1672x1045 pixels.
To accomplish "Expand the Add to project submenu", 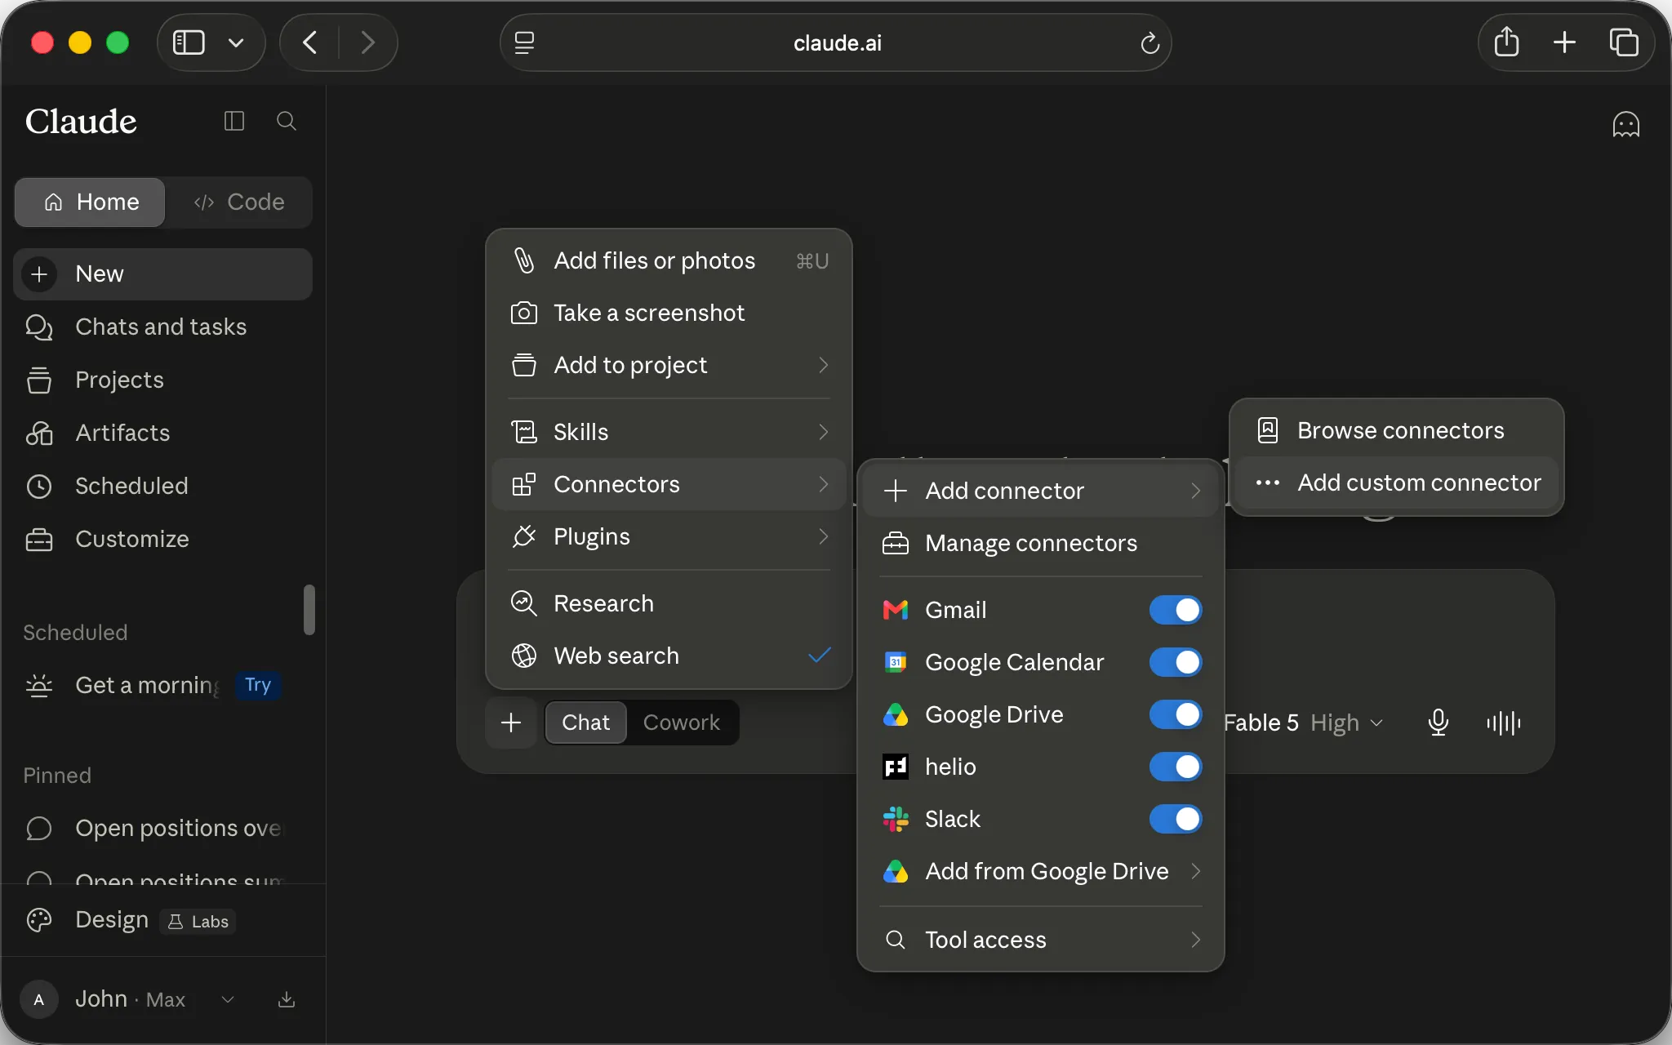I will (669, 365).
